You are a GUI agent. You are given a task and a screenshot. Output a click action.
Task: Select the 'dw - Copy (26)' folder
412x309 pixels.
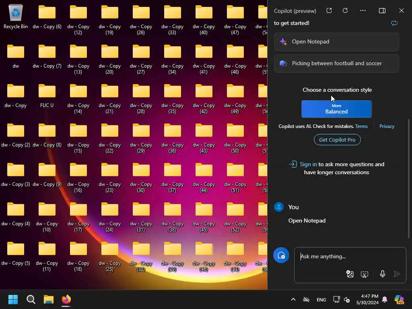tap(141, 20)
